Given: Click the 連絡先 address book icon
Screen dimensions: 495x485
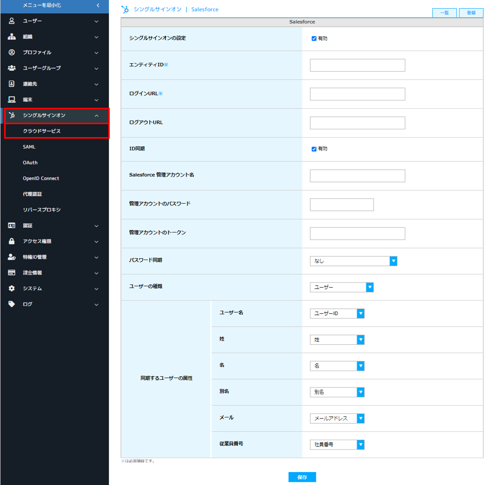Looking at the screenshot, I should (x=12, y=83).
